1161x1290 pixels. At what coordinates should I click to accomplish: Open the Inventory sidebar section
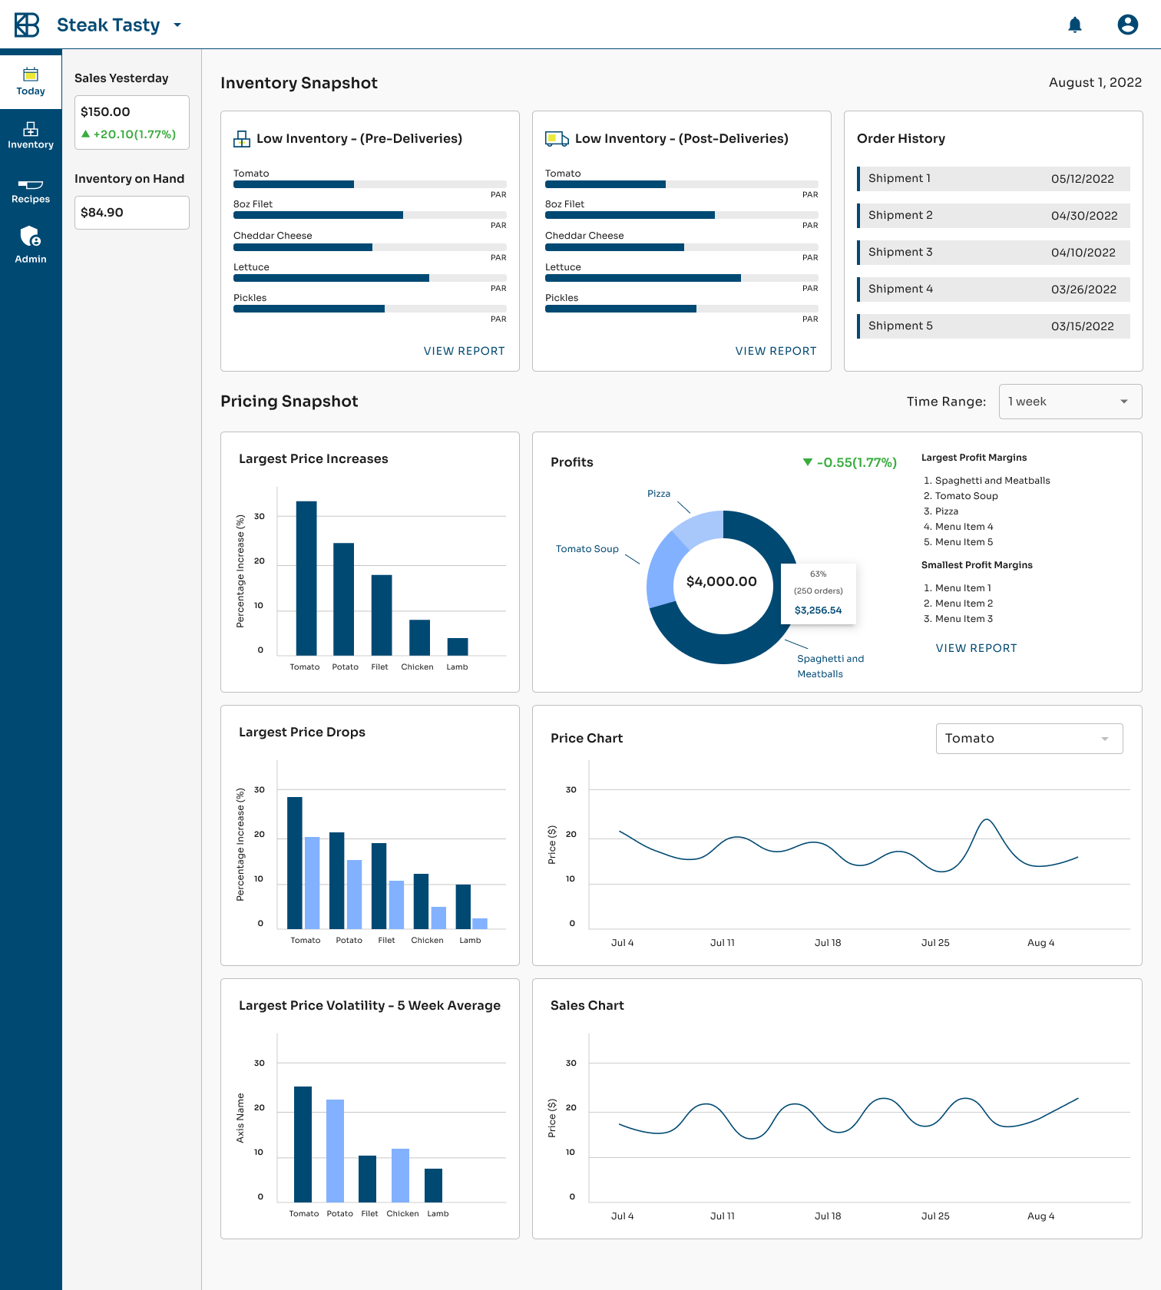31,135
